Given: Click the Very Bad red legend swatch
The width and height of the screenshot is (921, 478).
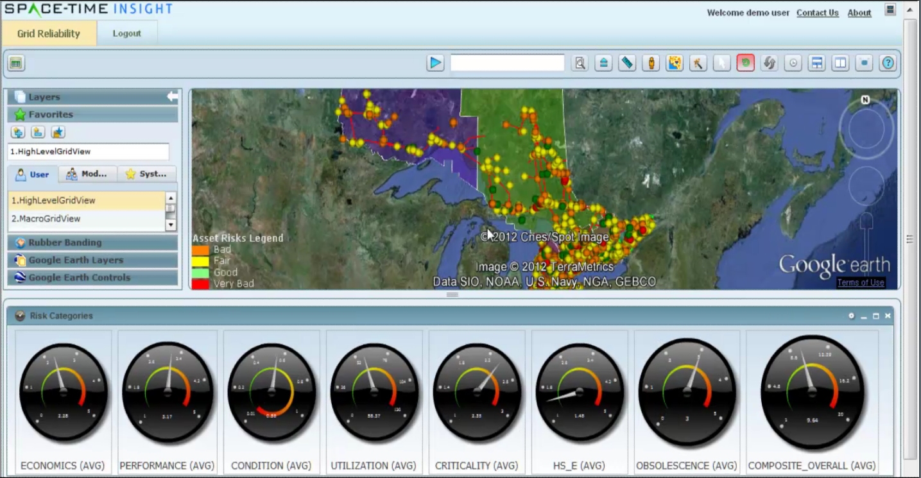Looking at the screenshot, I should tap(201, 284).
